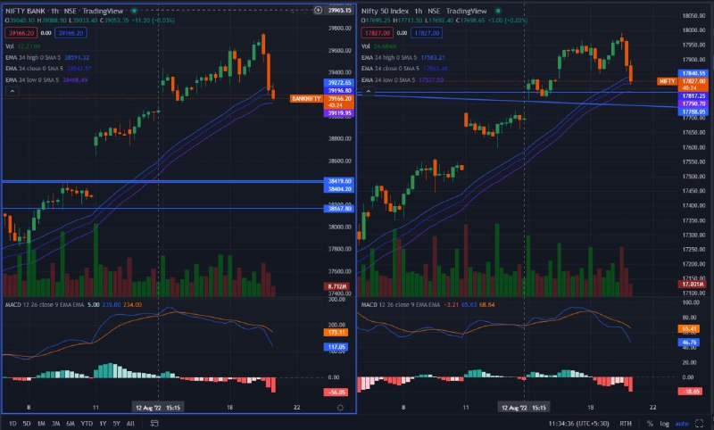Click BANKNIFTY symbol price label

[x=306, y=99]
